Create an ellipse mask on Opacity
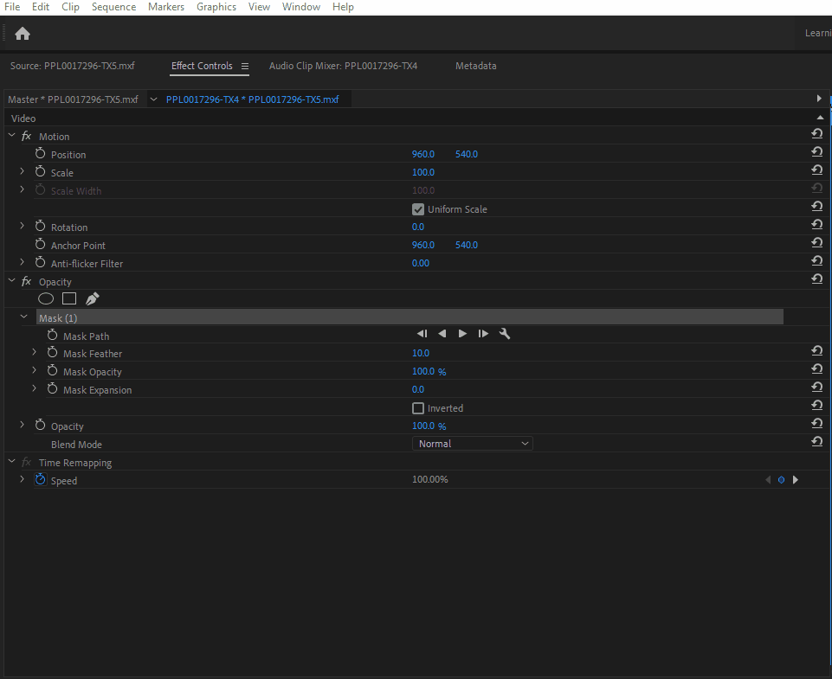The height and width of the screenshot is (679, 832). point(45,298)
